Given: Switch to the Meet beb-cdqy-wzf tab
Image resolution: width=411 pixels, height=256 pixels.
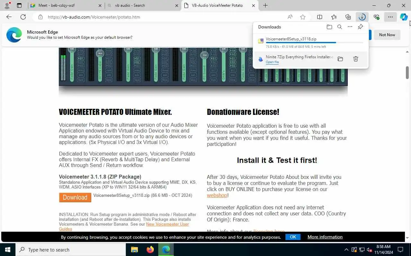Looking at the screenshot, I should (66, 5).
